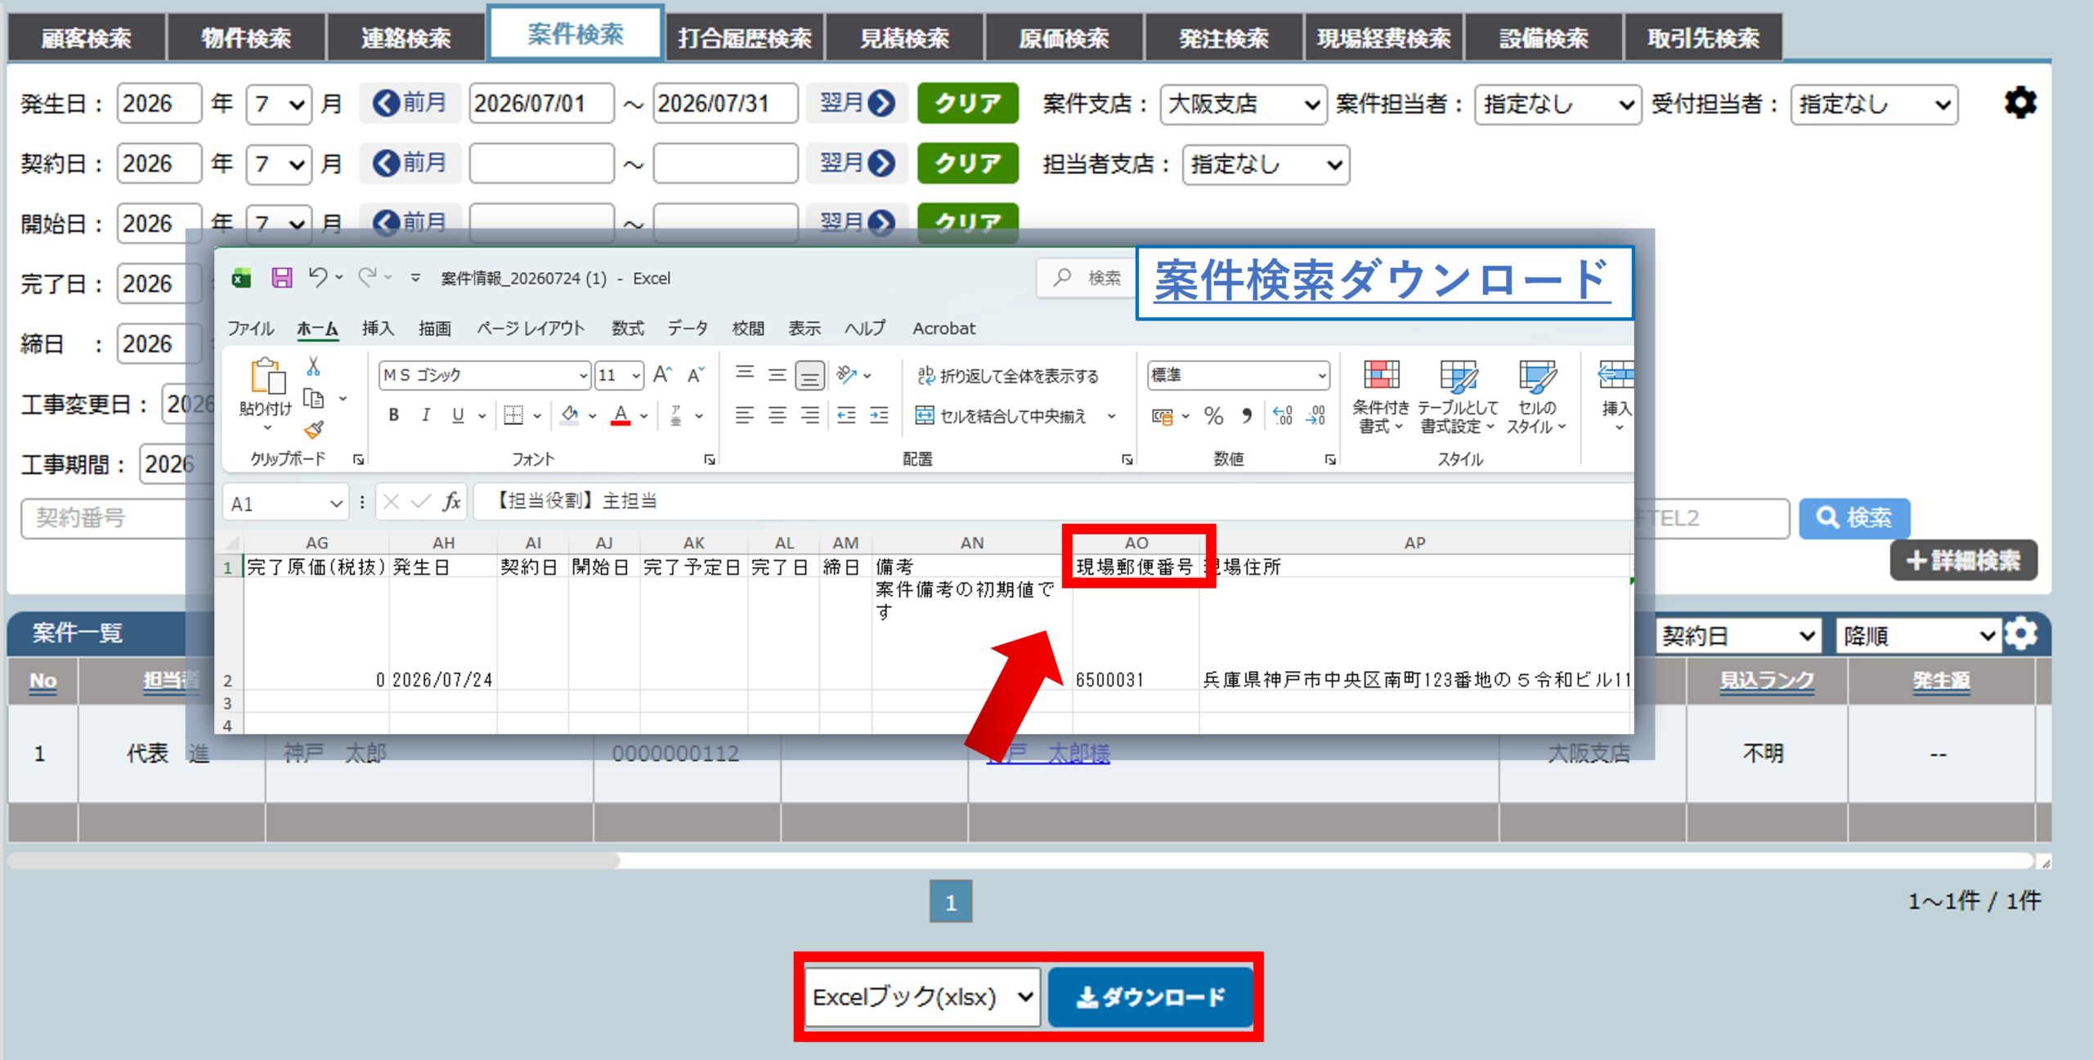Click the horizontal scrollbar under the table
This screenshot has width=2093, height=1060.
coord(314,861)
